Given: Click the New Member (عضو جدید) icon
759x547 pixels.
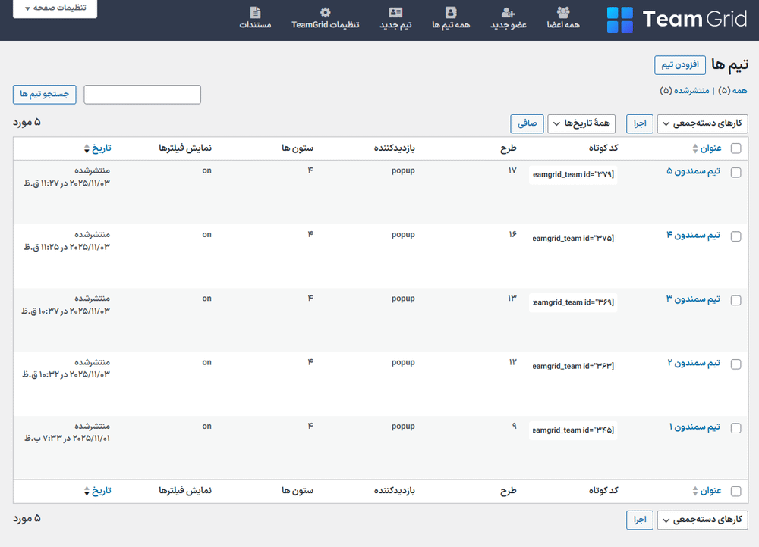Looking at the screenshot, I should point(508,13).
